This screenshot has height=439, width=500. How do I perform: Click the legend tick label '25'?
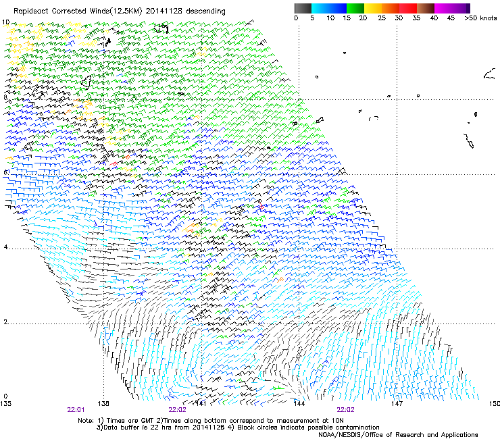click(x=382, y=18)
